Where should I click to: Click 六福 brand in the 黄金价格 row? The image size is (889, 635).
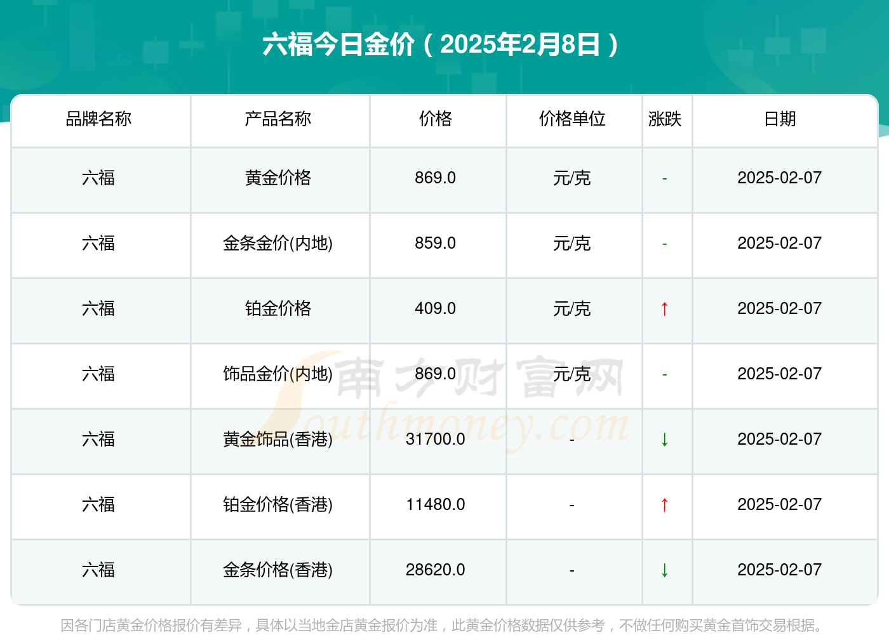click(98, 178)
